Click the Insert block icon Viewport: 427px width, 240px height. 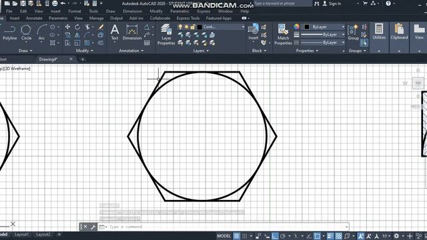coord(254,31)
